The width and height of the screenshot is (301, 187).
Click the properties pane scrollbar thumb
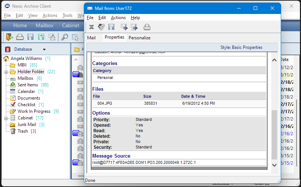pyautogui.click(x=274, y=135)
